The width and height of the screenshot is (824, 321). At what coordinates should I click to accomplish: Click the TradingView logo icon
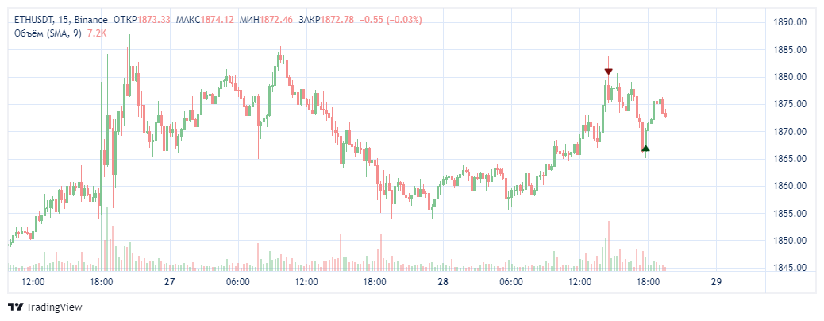15,307
